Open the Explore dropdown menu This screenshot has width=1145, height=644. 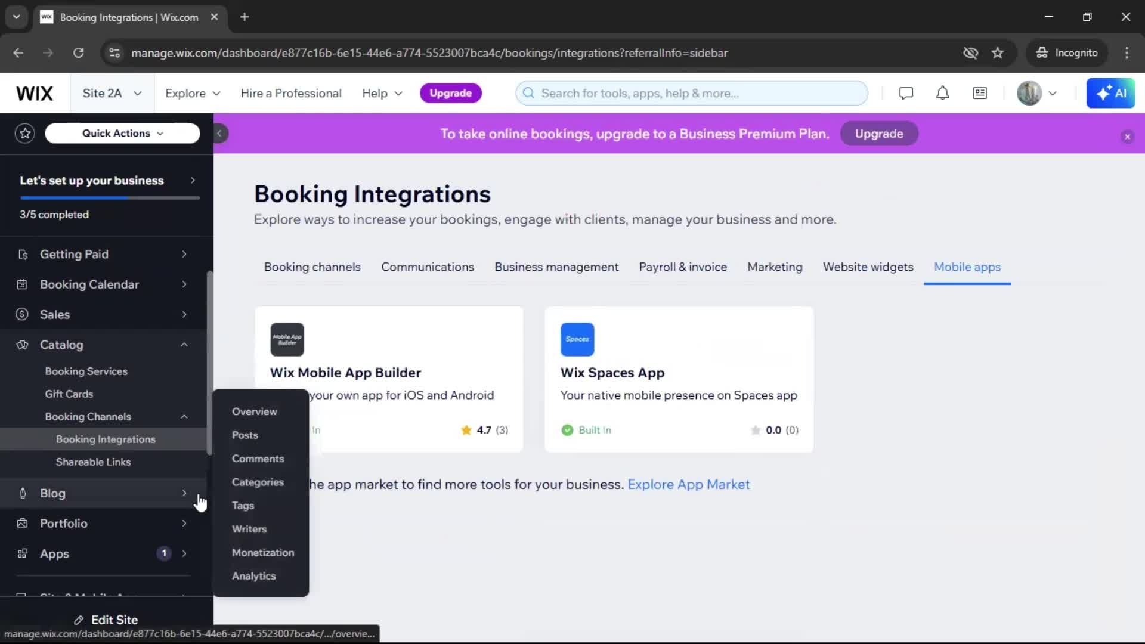pyautogui.click(x=193, y=93)
